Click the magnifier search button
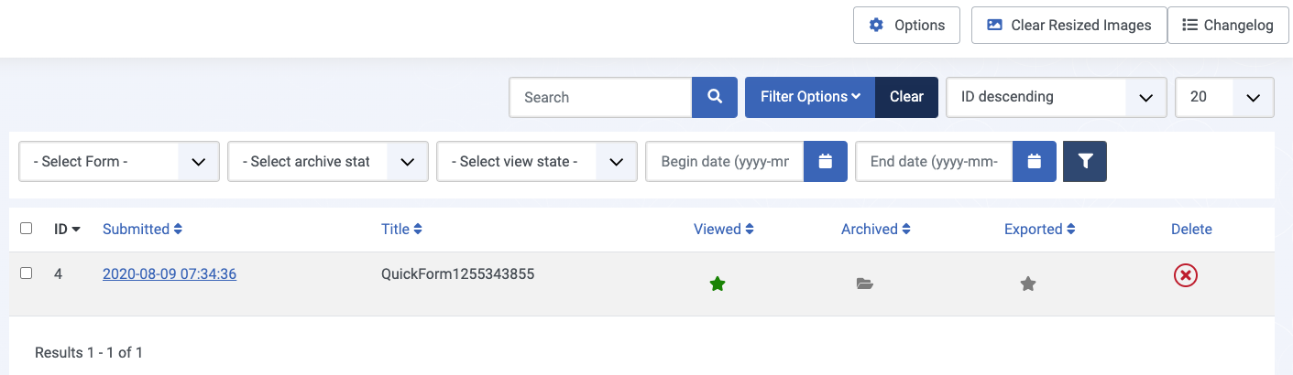The image size is (1293, 375). click(x=715, y=97)
